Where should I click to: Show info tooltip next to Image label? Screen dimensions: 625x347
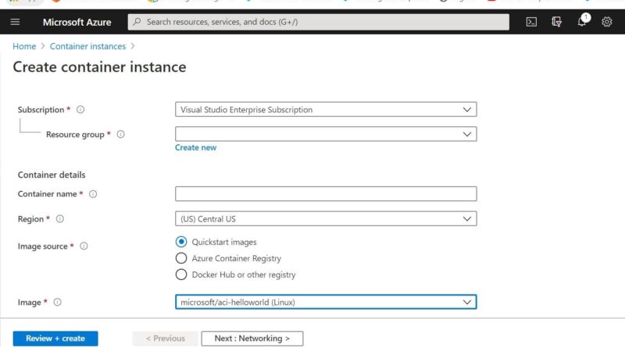57,302
